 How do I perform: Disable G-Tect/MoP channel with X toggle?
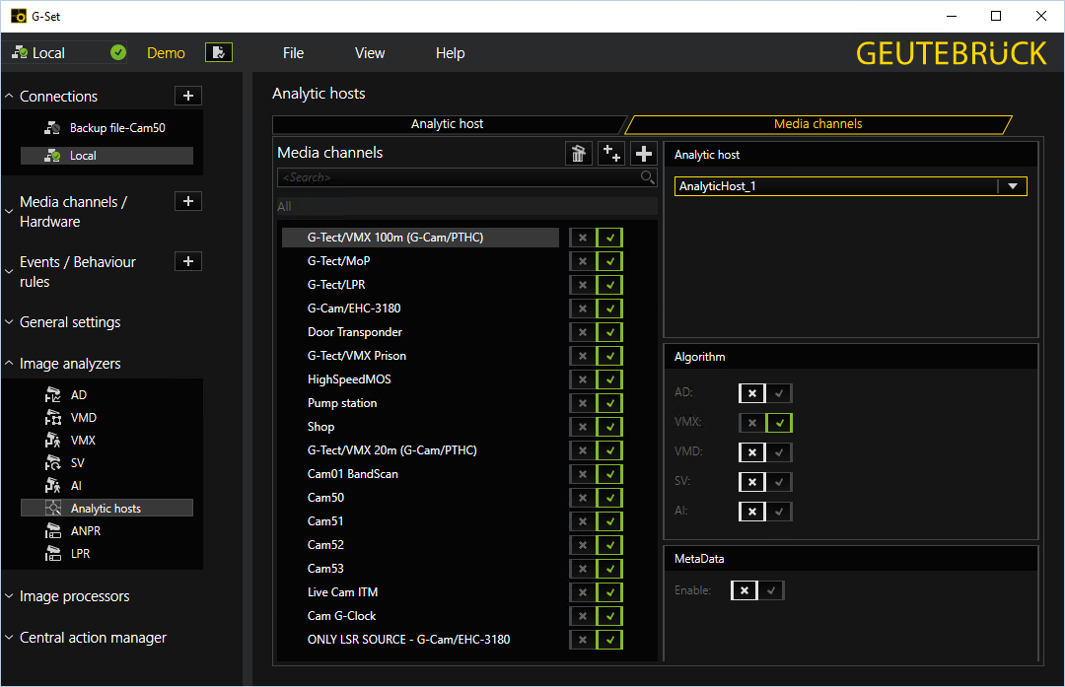point(582,261)
